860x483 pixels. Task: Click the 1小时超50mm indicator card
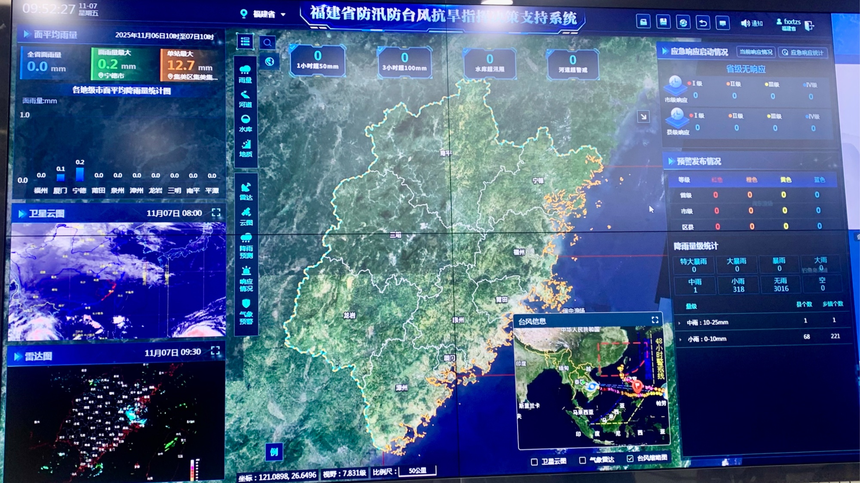tap(317, 60)
